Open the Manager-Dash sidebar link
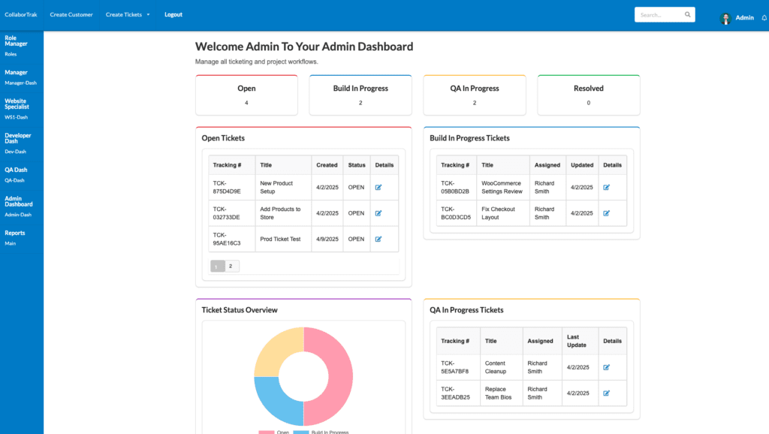 [x=20, y=83]
